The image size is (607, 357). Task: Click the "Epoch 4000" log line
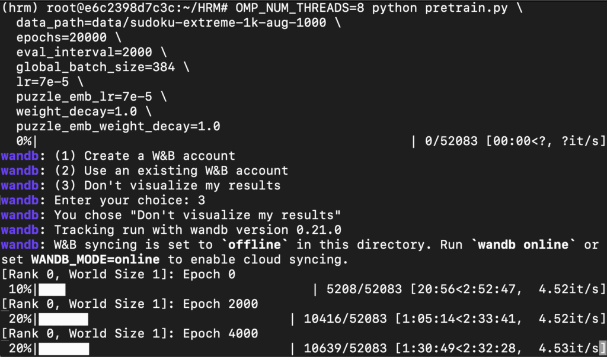pyautogui.click(x=221, y=333)
